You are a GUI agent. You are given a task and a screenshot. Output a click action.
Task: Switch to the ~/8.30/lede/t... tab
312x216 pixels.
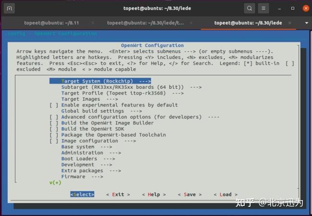tap(146, 23)
